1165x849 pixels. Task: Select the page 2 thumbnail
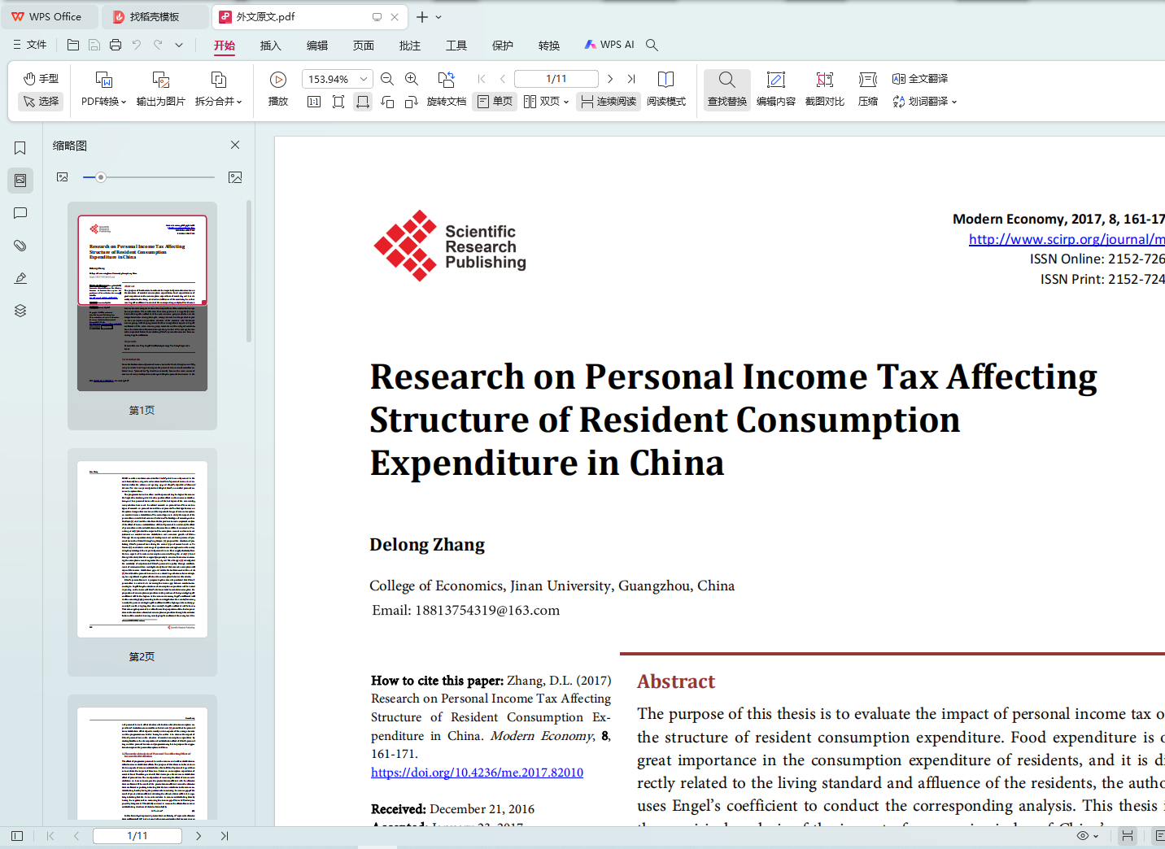click(x=142, y=549)
